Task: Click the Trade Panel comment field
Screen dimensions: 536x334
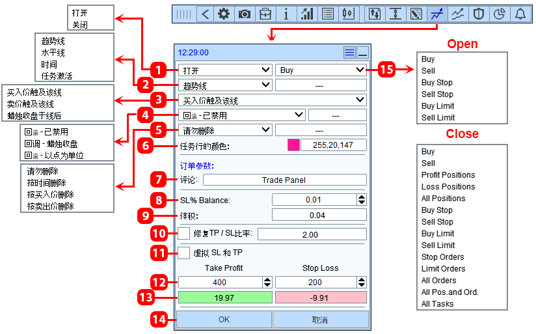Action: (x=285, y=180)
